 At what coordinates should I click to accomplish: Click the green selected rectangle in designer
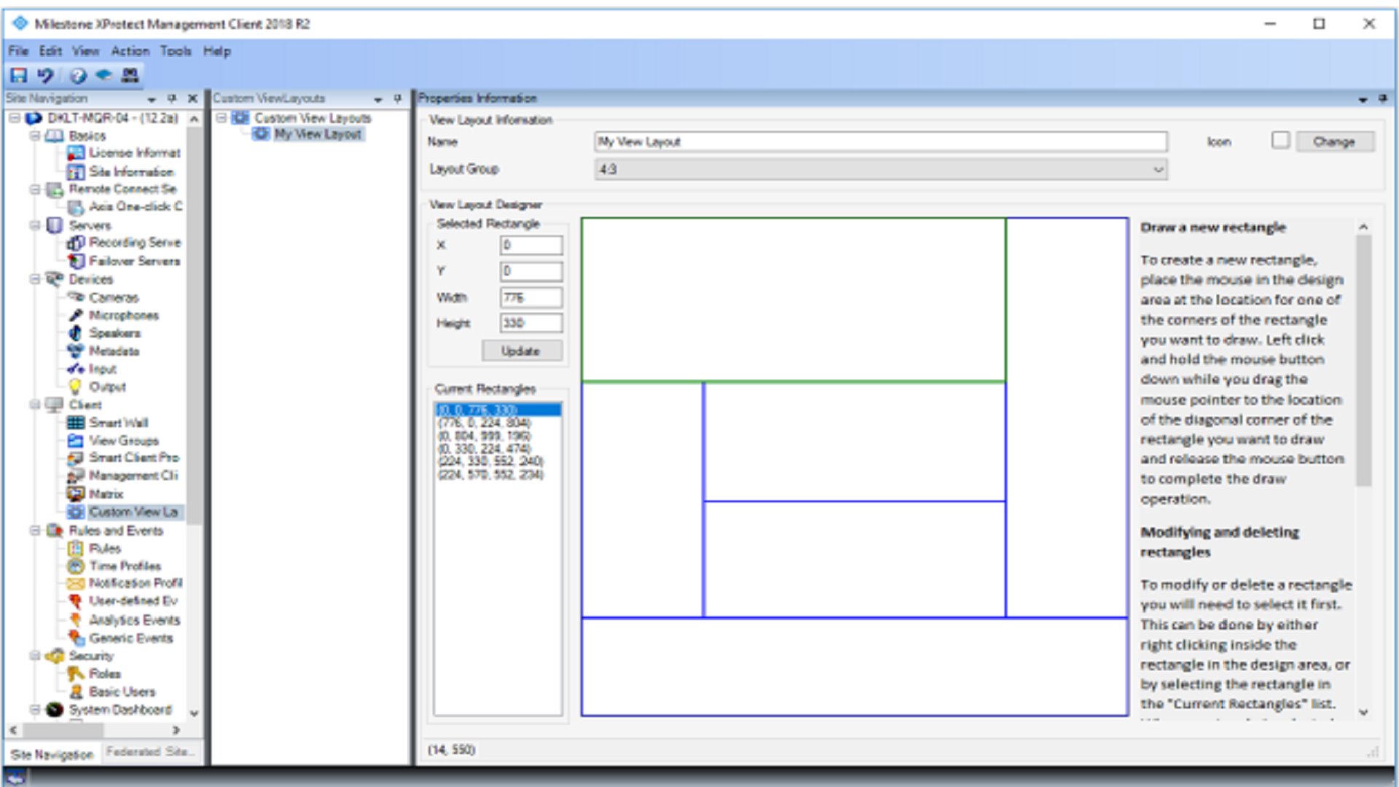point(793,299)
